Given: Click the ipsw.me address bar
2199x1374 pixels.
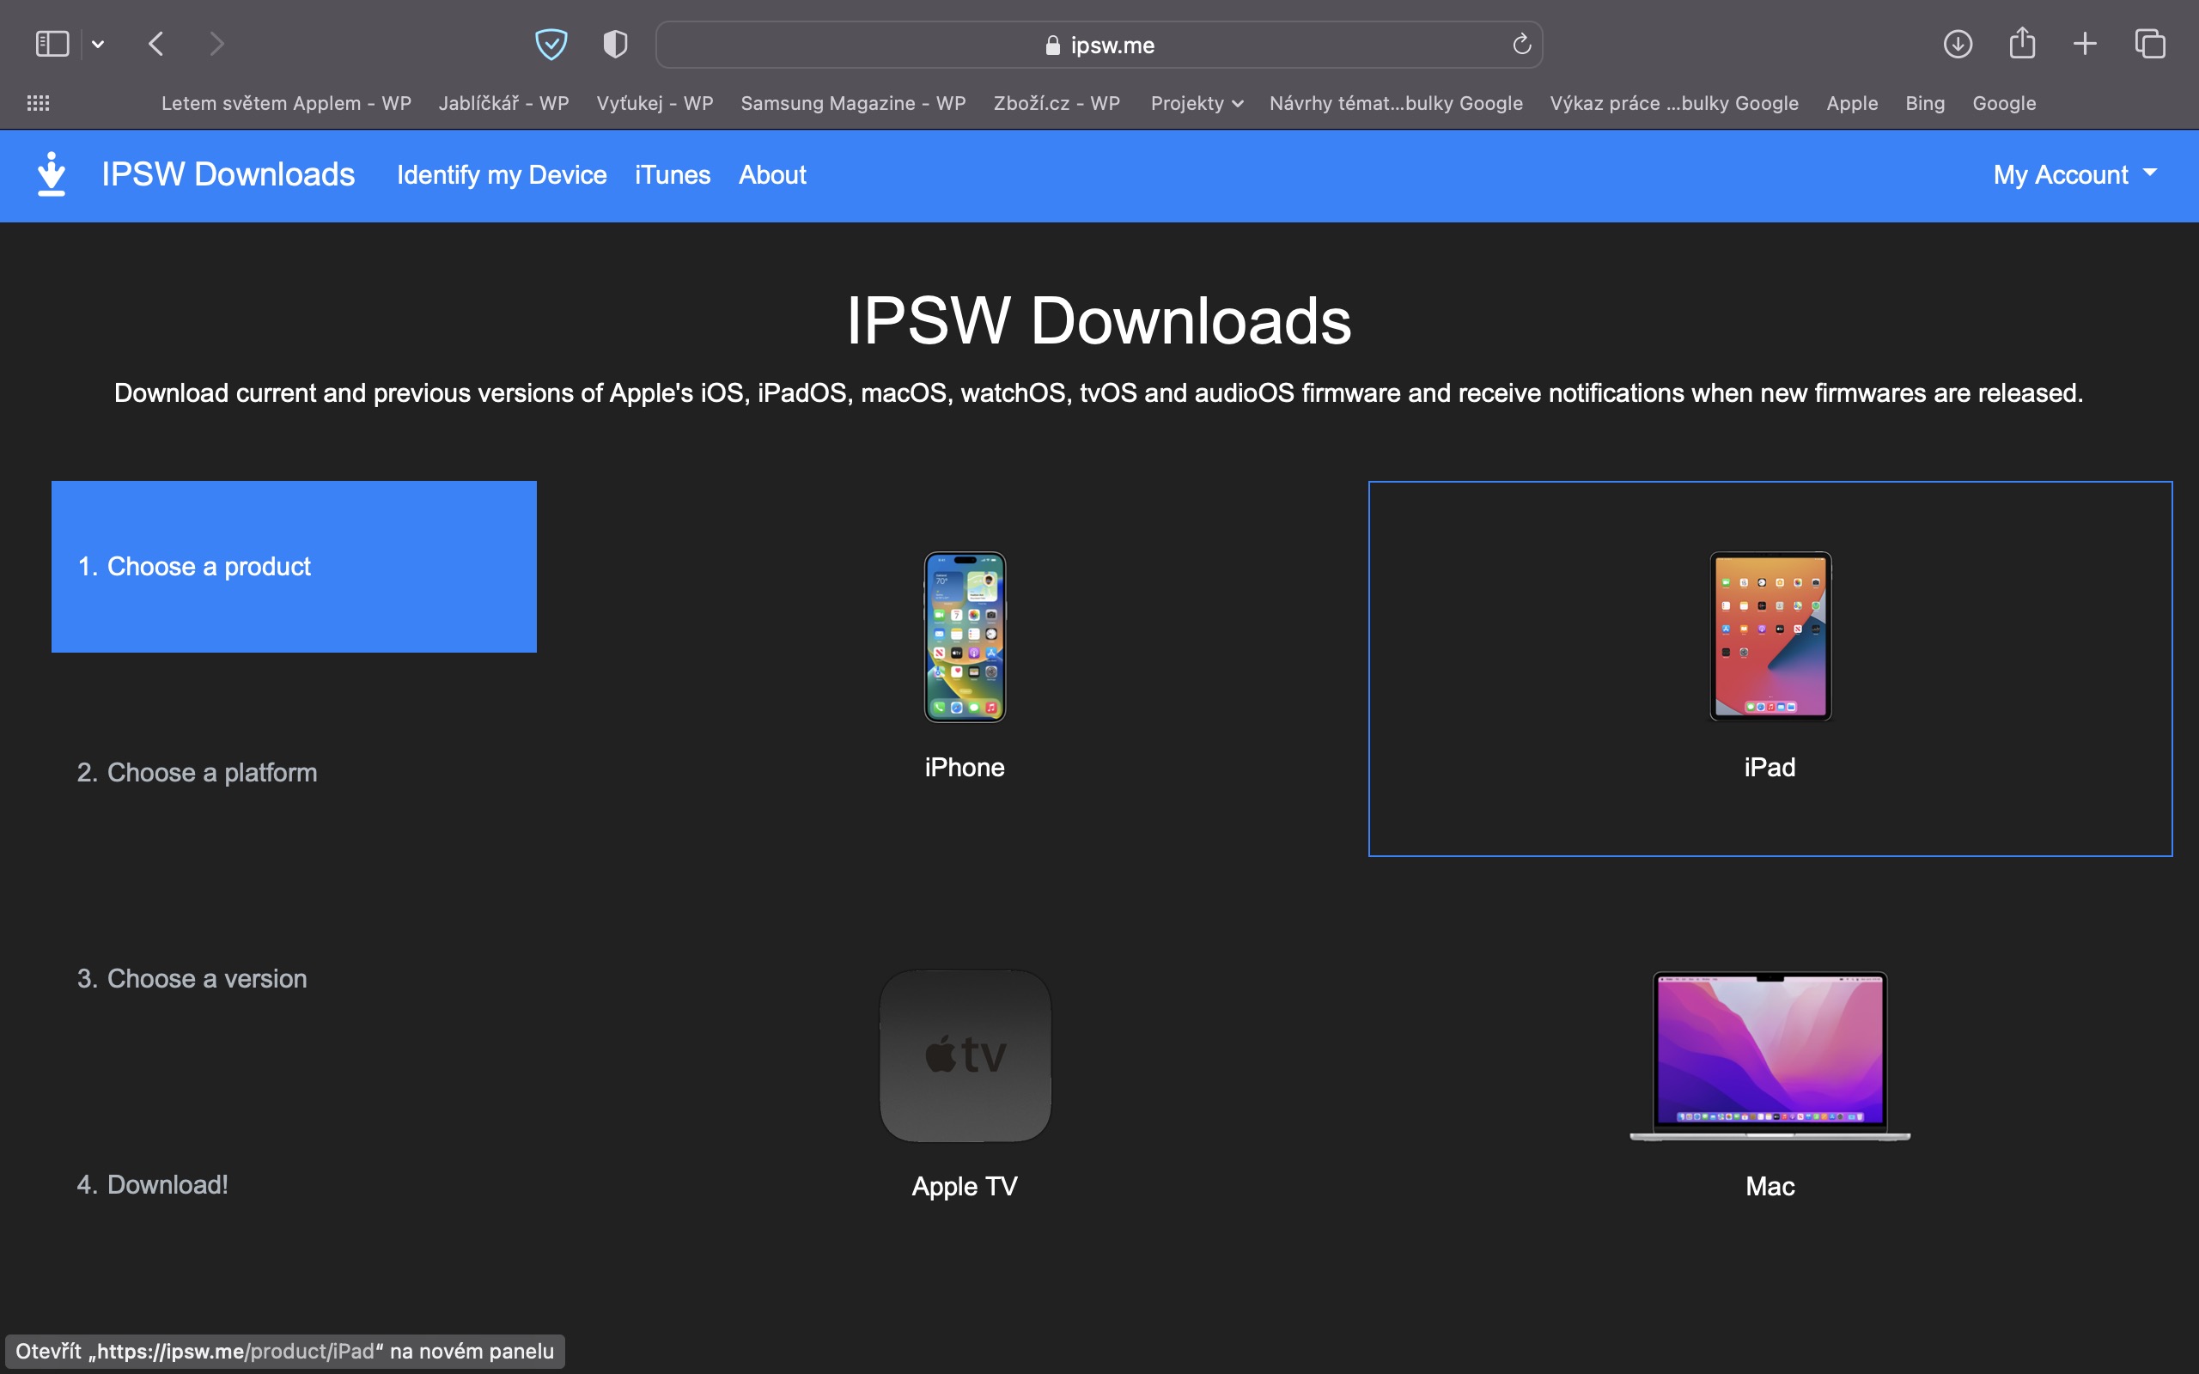Looking at the screenshot, I should [x=1098, y=45].
